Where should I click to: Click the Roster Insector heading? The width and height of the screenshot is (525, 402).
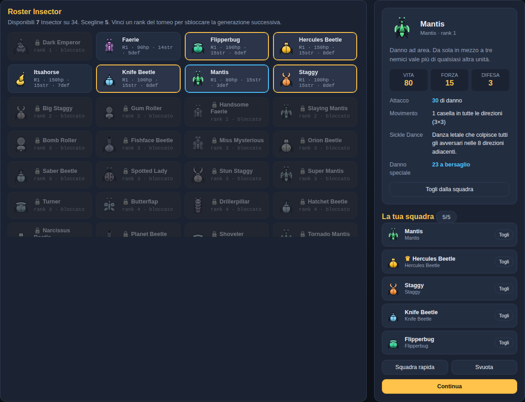(x=35, y=12)
